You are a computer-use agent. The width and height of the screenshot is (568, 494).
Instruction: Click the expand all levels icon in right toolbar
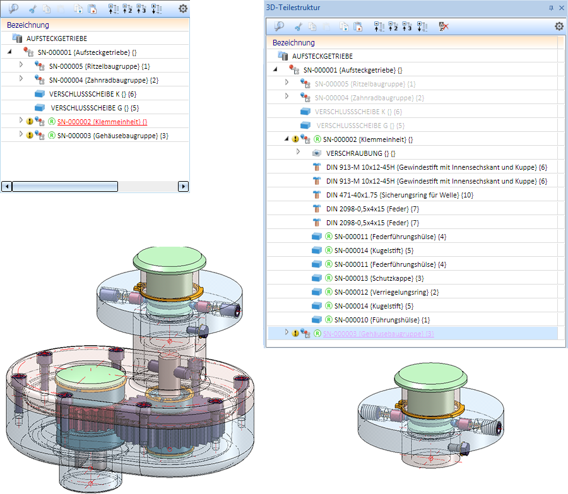click(422, 26)
